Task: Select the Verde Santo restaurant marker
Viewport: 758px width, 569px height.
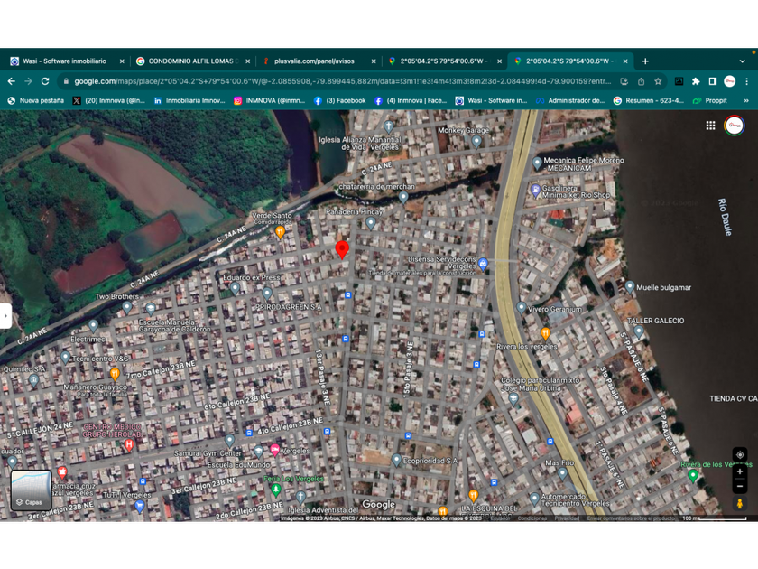Action: point(280,232)
